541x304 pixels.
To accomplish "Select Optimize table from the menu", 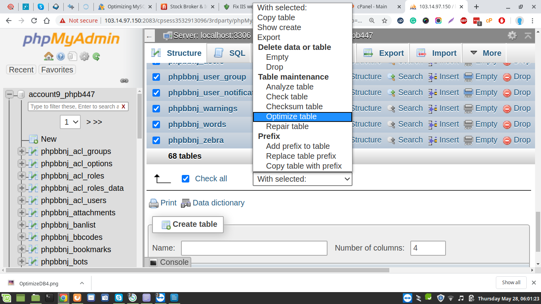I will point(291,116).
